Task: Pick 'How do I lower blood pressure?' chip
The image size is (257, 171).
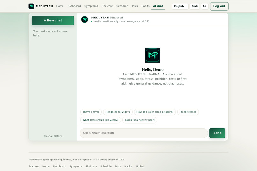Action: pyautogui.click(x=155, y=112)
